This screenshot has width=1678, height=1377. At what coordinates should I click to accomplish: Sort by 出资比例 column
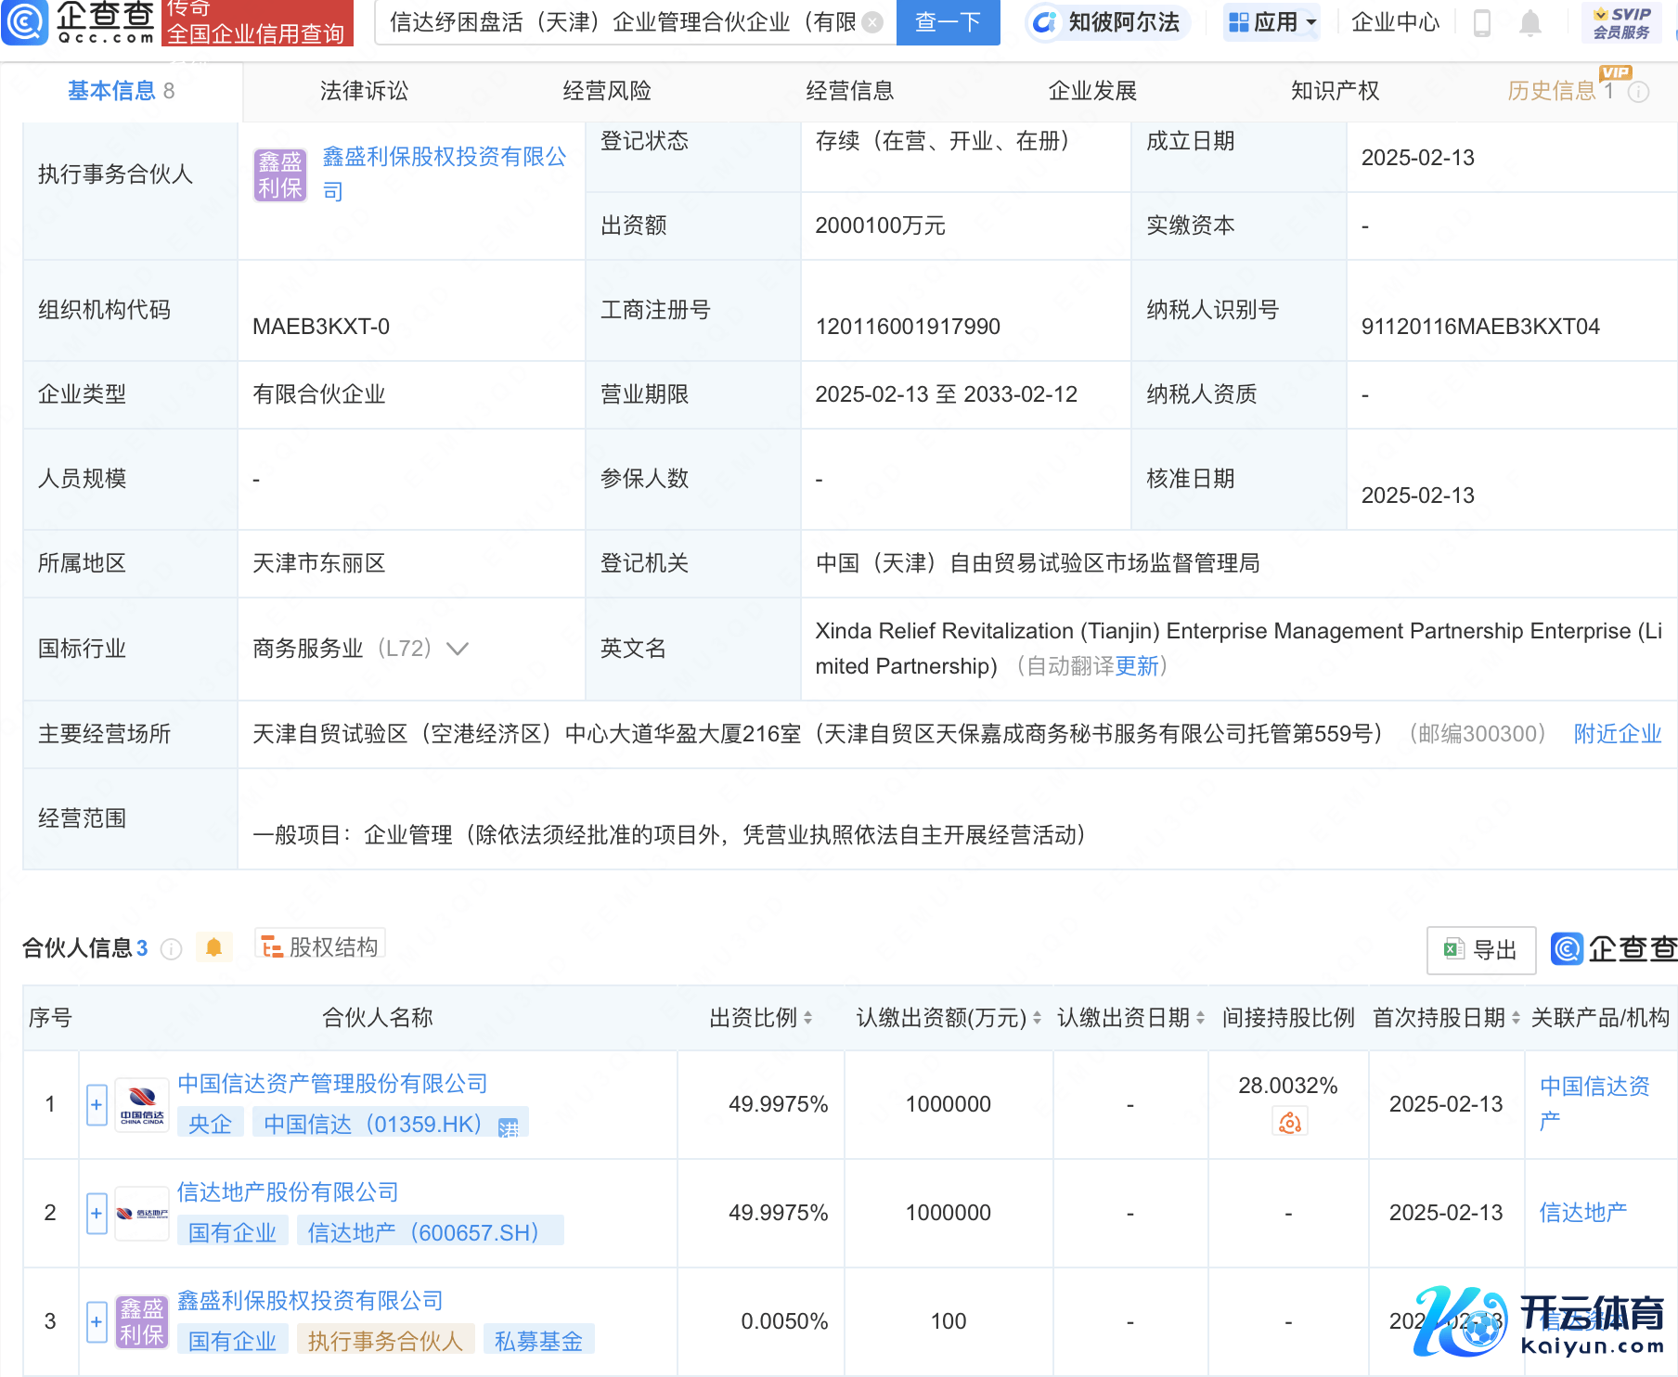click(807, 1018)
